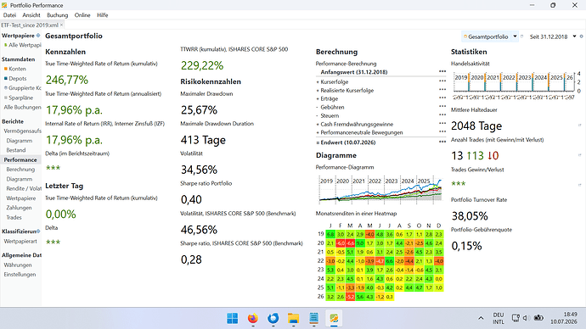Image resolution: width=586 pixels, height=329 pixels.
Task: Click the Portfolio Performance taskbar icon
Action: [334, 318]
